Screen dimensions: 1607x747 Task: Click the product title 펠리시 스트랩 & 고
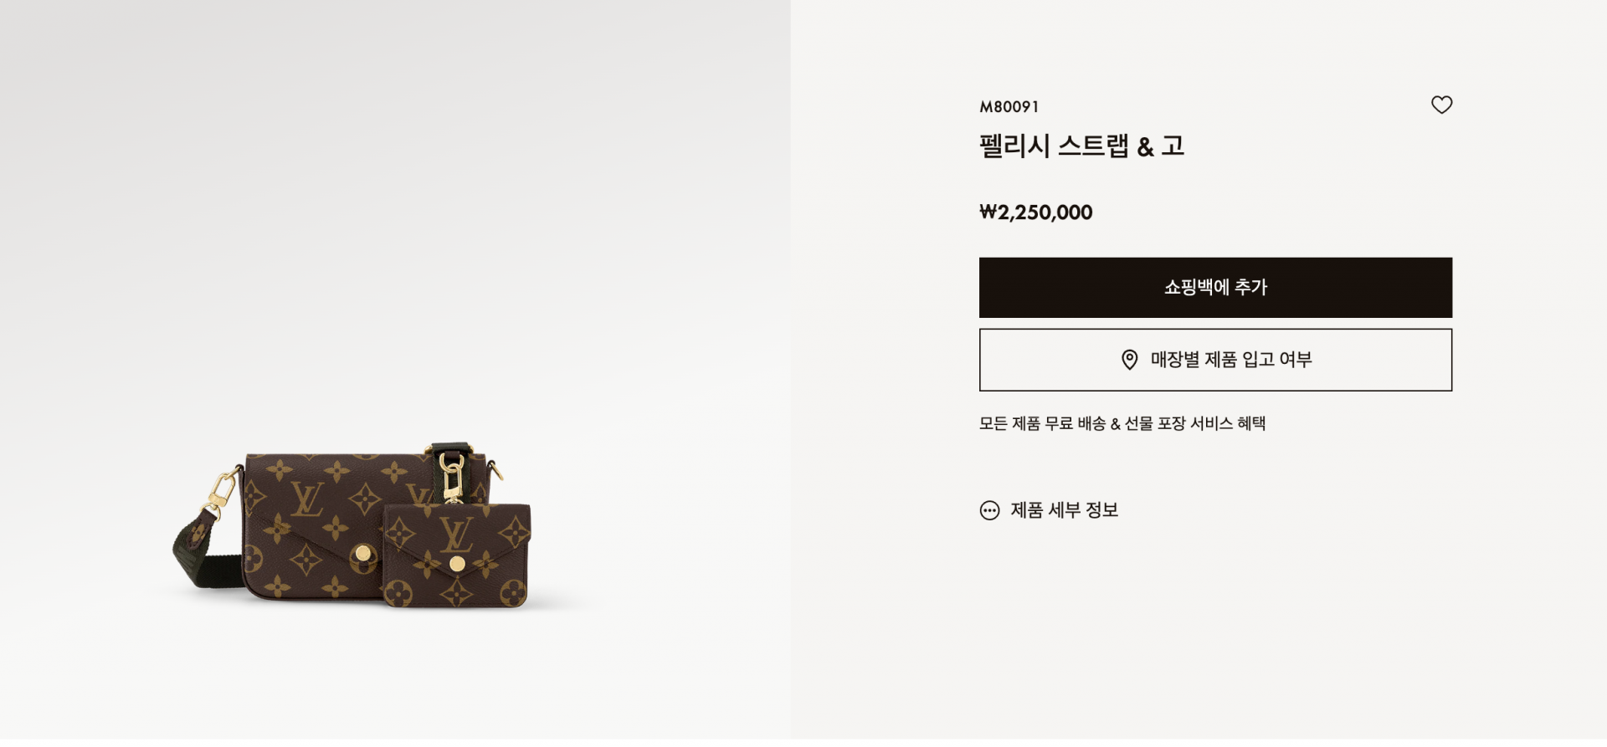pyautogui.click(x=1081, y=146)
